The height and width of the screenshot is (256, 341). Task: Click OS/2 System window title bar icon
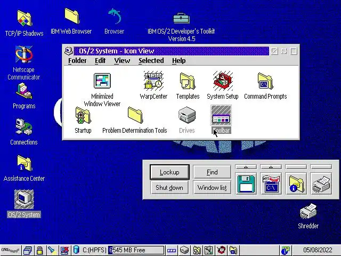pyautogui.click(x=69, y=51)
